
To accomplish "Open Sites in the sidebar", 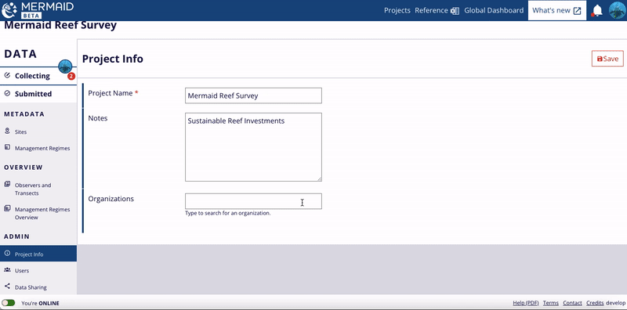I will coord(21,132).
